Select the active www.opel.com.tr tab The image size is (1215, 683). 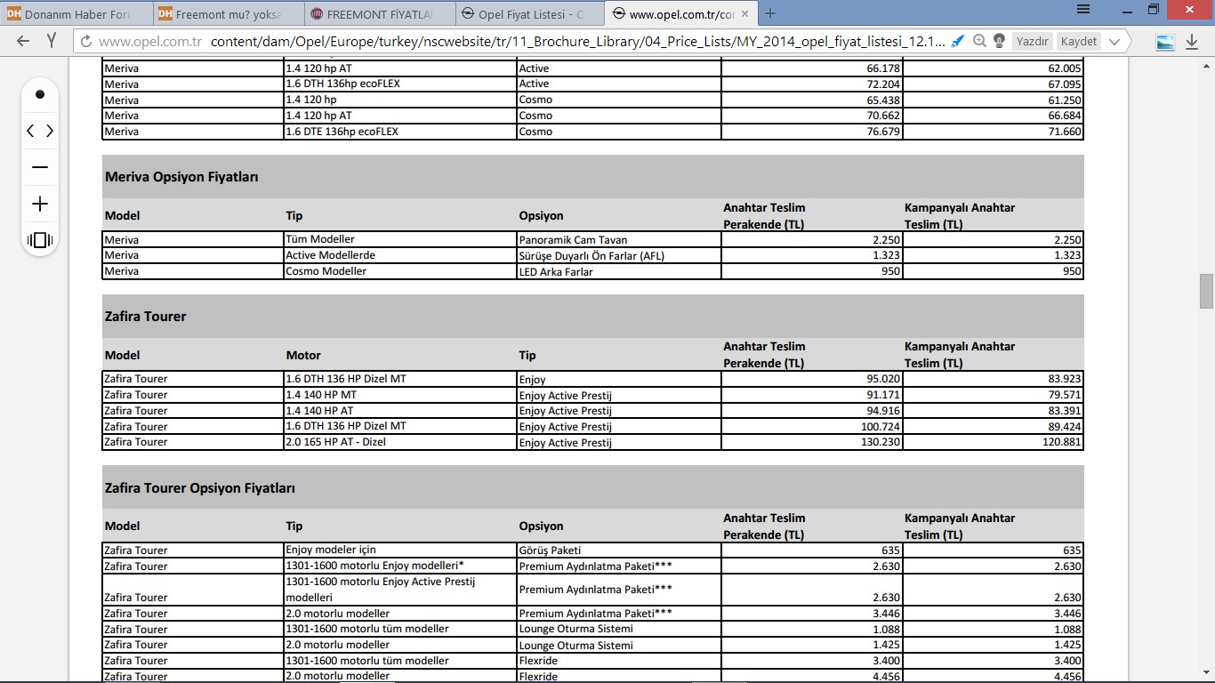682,14
